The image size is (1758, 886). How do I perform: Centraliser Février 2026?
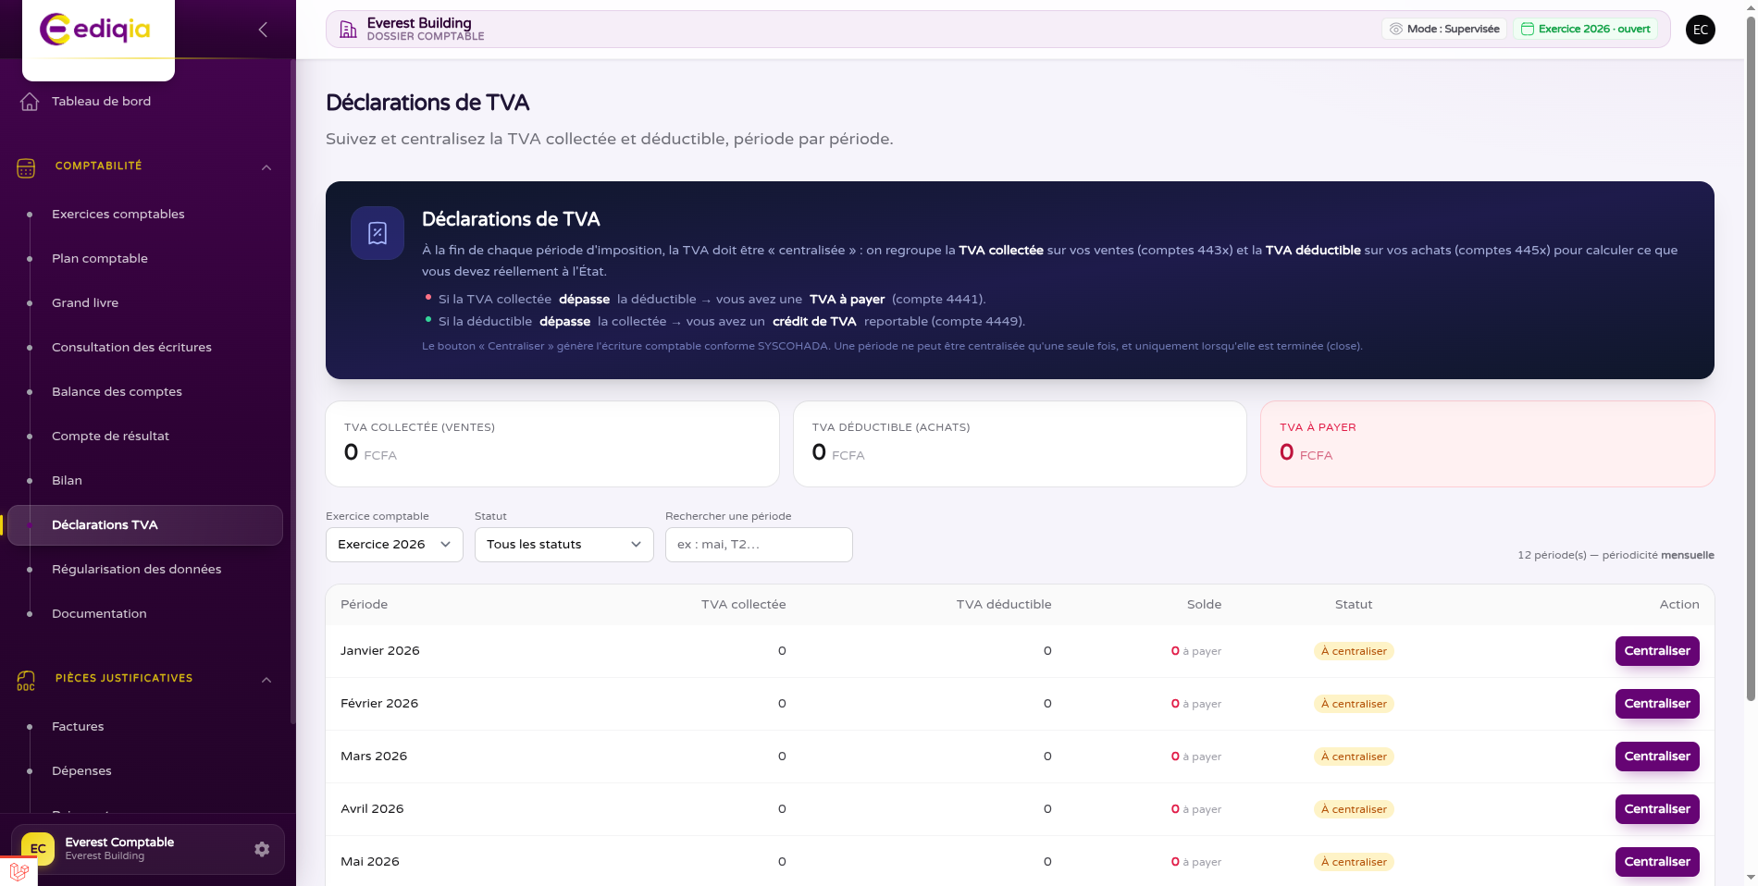point(1657,704)
